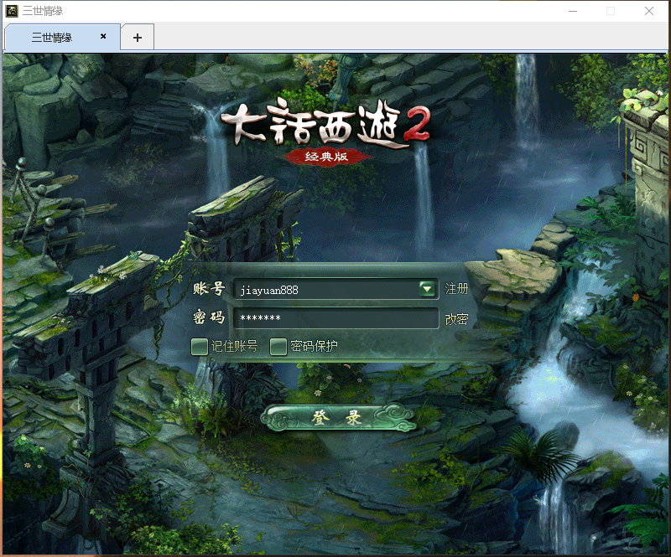
Task: Enable the 记住账号 checkbox
Action: pyautogui.click(x=200, y=347)
